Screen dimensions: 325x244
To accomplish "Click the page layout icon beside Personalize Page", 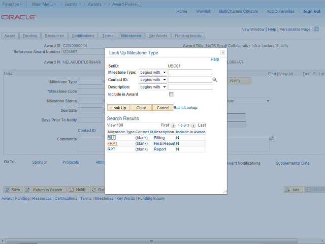I will (x=315, y=29).
